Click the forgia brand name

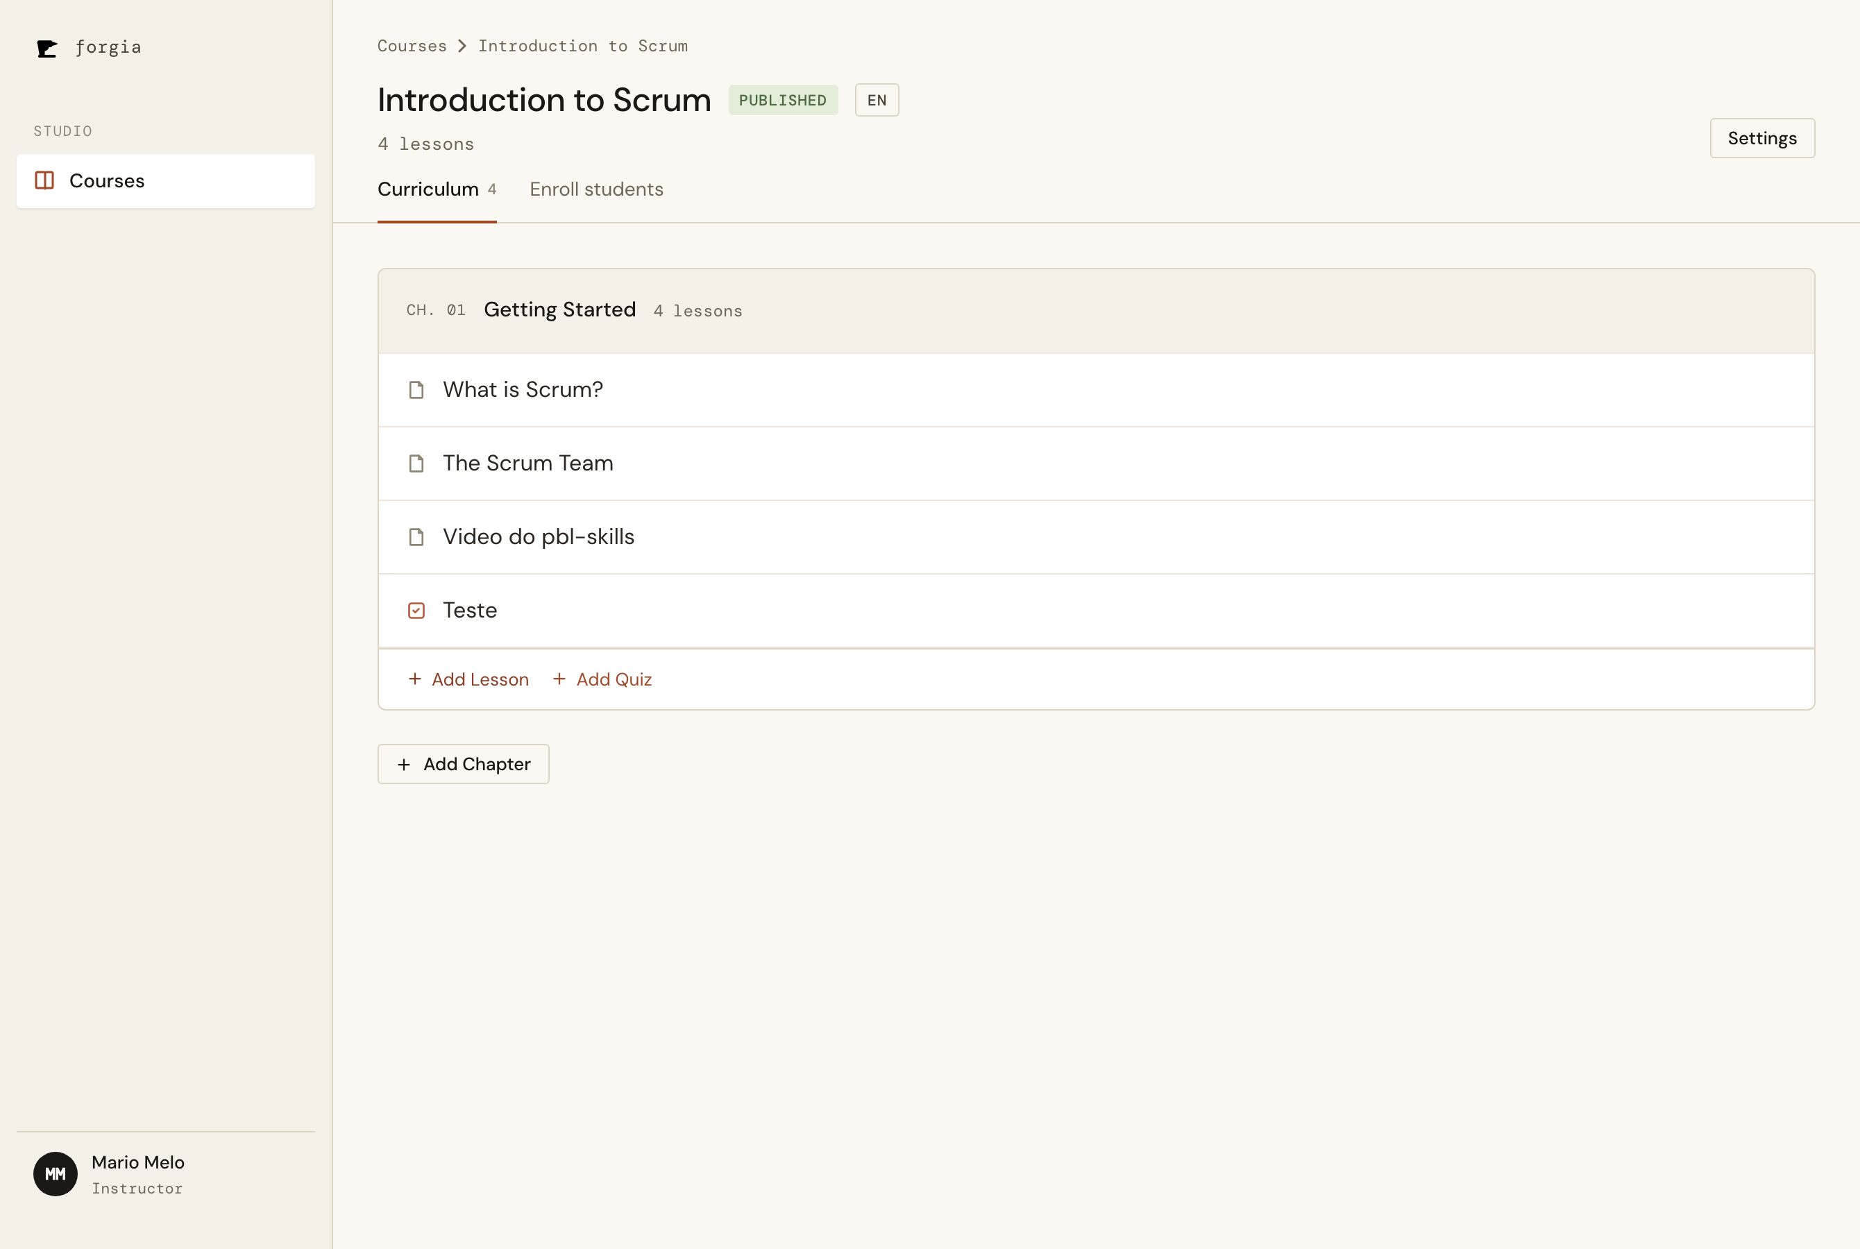point(108,48)
